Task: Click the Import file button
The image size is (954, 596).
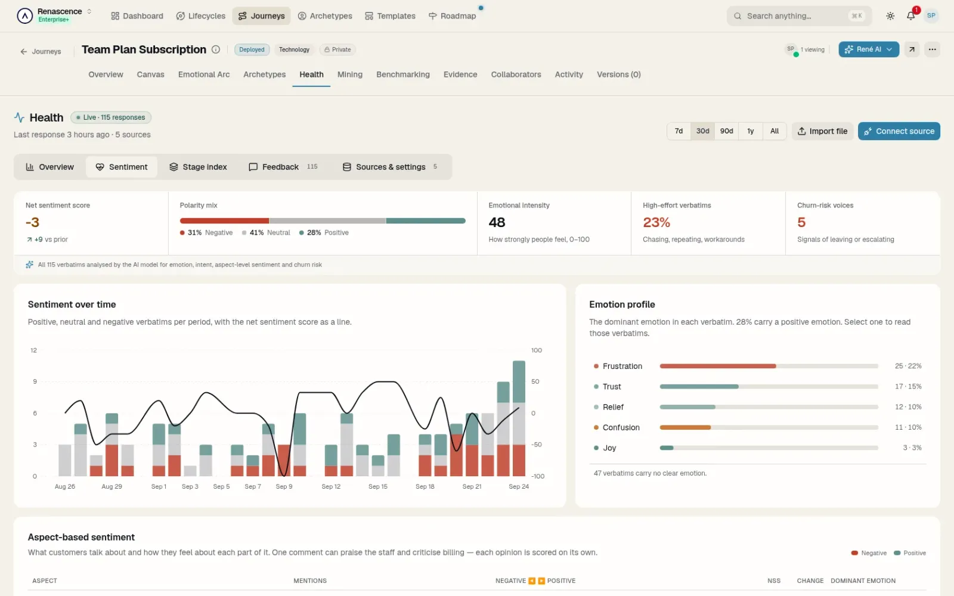Action: tap(822, 131)
